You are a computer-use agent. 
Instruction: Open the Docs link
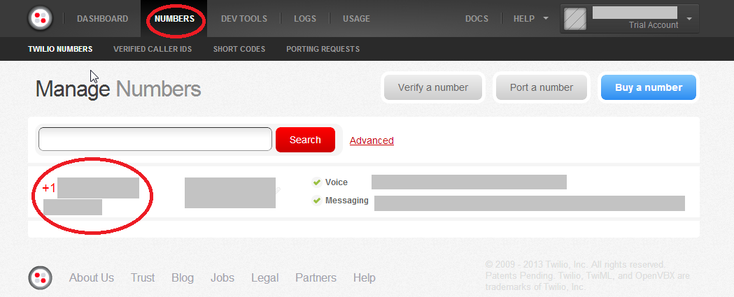pos(477,19)
